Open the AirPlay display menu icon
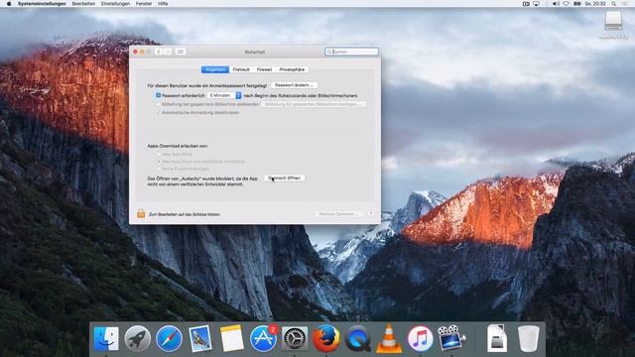635x357 pixels. [x=536, y=4]
